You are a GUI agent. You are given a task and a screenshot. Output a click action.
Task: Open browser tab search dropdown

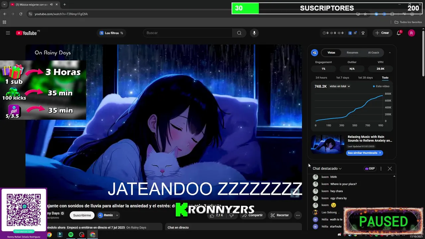tap(4, 4)
